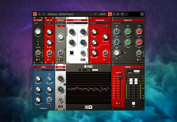The width and height of the screenshot is (177, 122).
Task: Click the Equalizer power button
Action: click(138, 60)
